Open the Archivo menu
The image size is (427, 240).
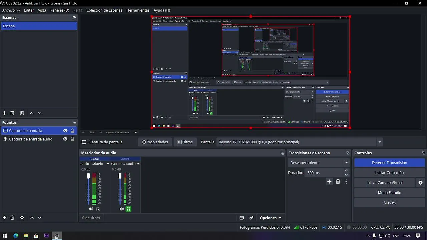click(11, 10)
